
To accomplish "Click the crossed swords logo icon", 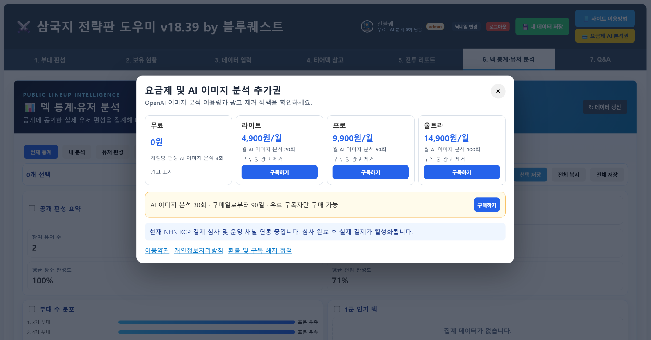I will tap(24, 27).
